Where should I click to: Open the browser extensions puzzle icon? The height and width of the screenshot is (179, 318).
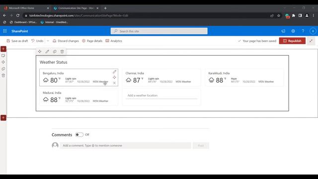point(294,15)
